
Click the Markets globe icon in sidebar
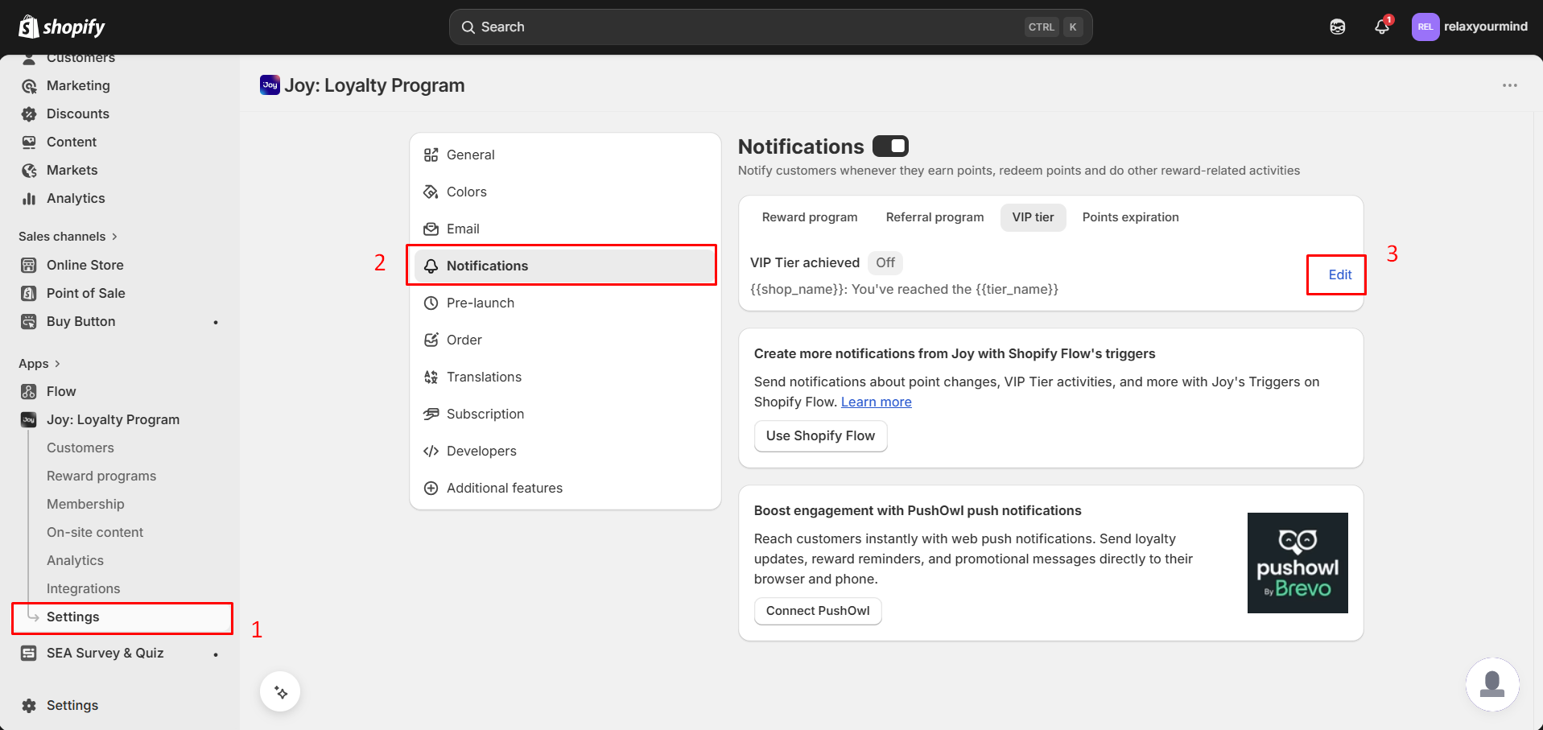pyautogui.click(x=29, y=171)
